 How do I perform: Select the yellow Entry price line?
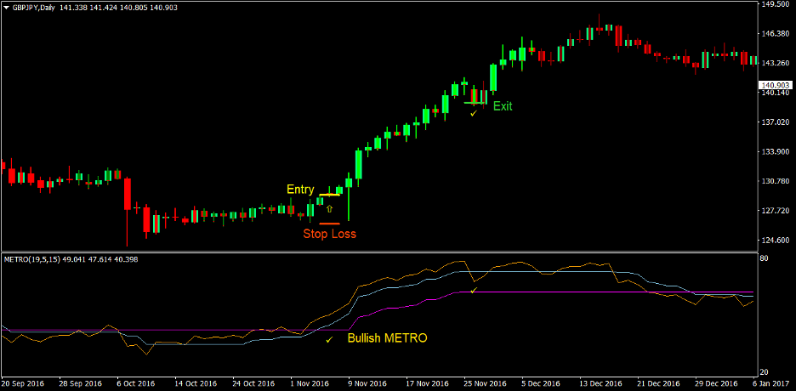(329, 195)
